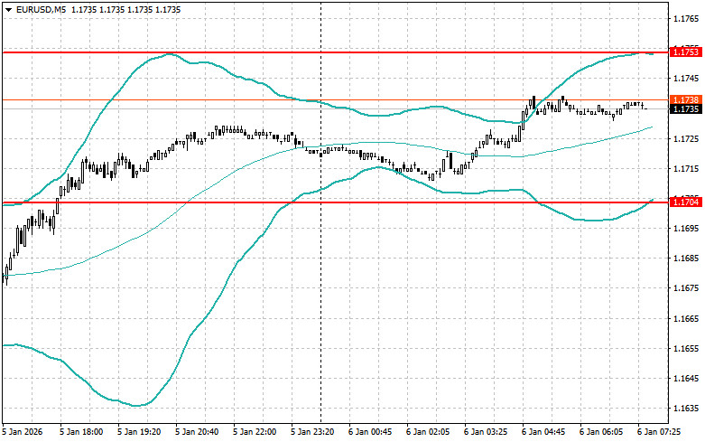Click the 1.1695 price scale value

pos(686,229)
